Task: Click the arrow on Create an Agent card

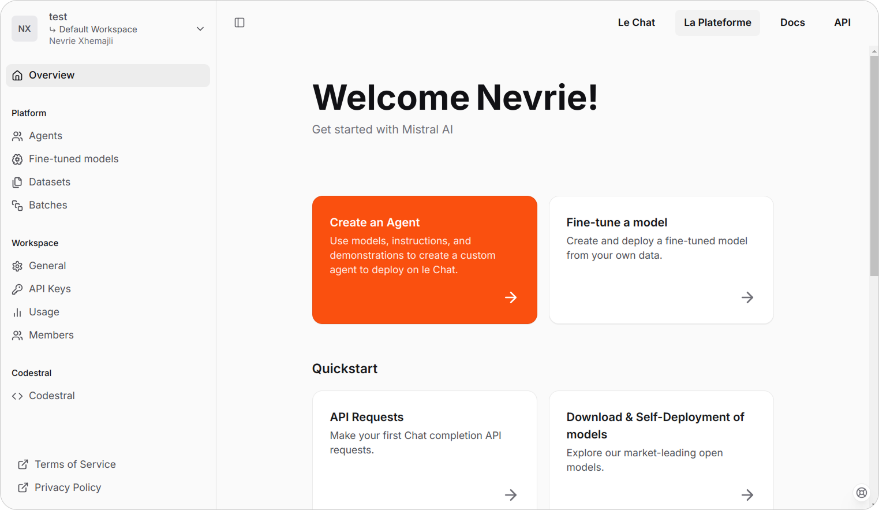Action: tap(511, 297)
